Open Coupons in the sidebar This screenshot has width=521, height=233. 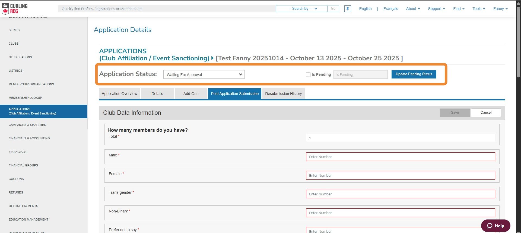(16, 179)
